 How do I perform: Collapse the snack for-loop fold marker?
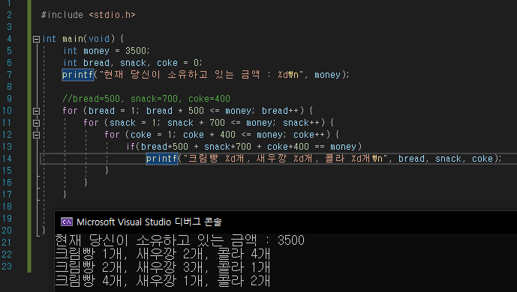coord(36,123)
